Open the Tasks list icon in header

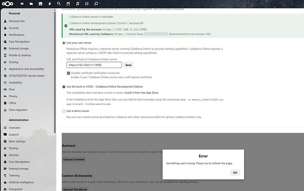click(87, 4)
